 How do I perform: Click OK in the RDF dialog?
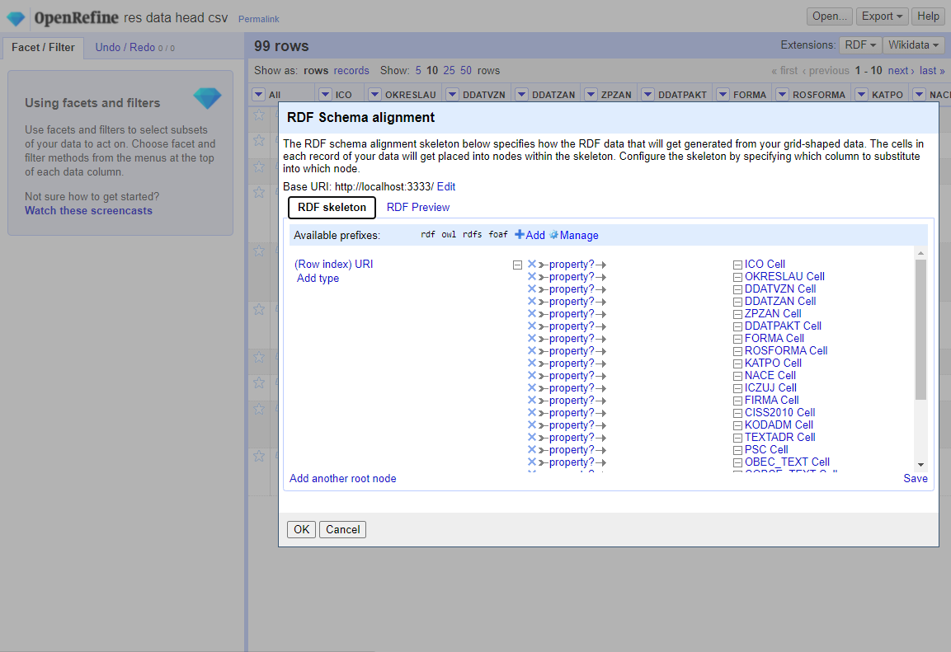coord(301,530)
